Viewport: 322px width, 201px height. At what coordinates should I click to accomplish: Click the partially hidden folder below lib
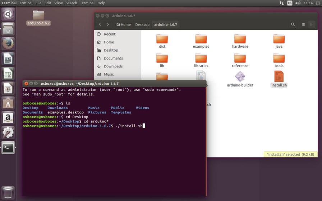tap(162, 76)
